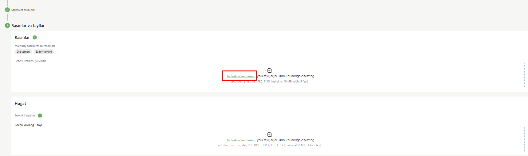
Task: Click the 'Majburiy fotosurat burchaklari' label
Action: [x=35, y=46]
